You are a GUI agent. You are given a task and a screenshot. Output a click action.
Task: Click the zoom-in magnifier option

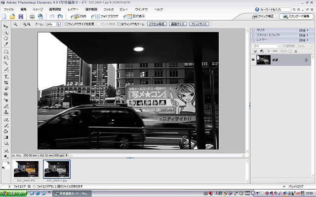(24, 24)
